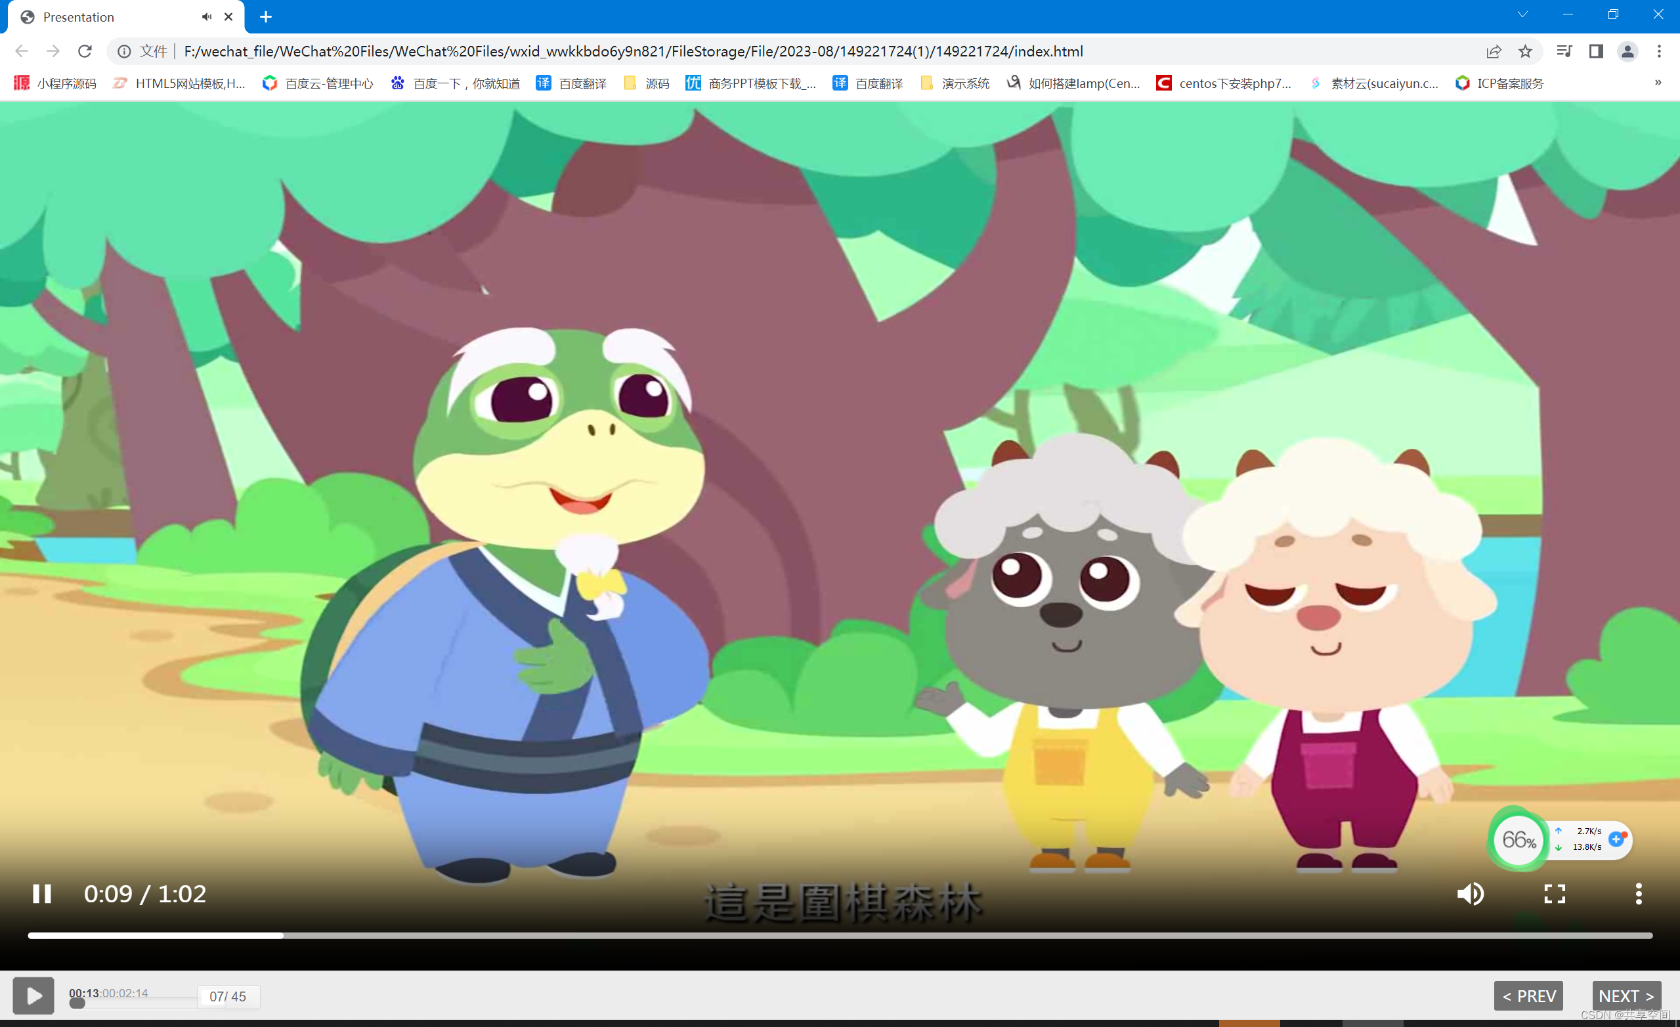The width and height of the screenshot is (1680, 1027).
Task: Open the Chrome profile avatar
Action: pyautogui.click(x=1627, y=51)
